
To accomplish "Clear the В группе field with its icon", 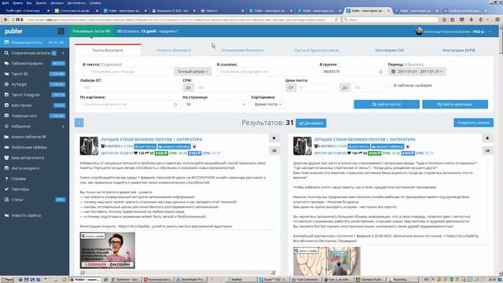I will click(380, 72).
